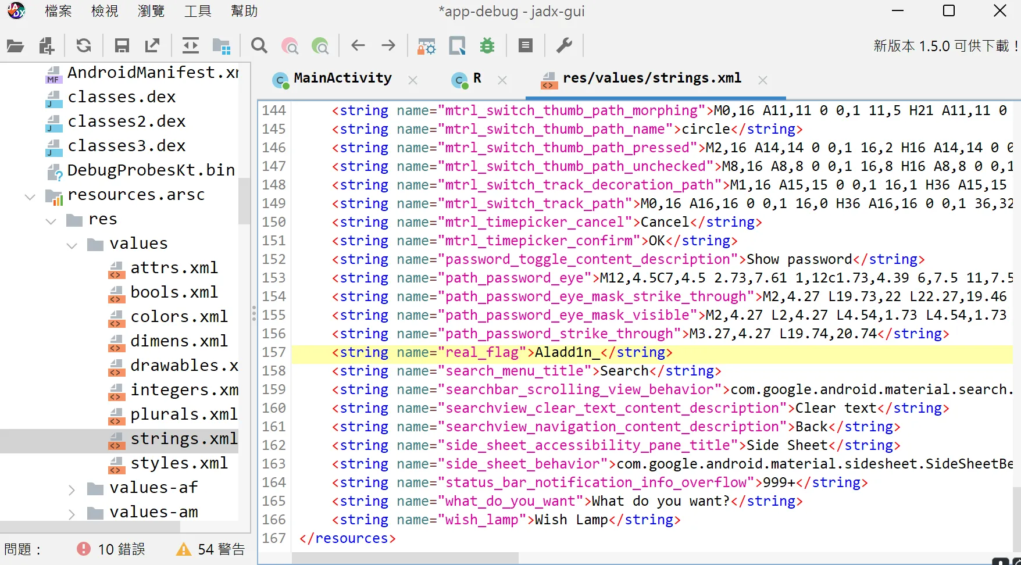1021x565 pixels.
Task: Click the split pane divider handle
Action: pyautogui.click(x=254, y=314)
